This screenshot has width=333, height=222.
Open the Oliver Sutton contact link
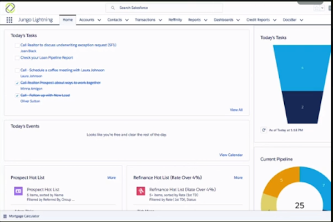pyautogui.click(x=30, y=101)
